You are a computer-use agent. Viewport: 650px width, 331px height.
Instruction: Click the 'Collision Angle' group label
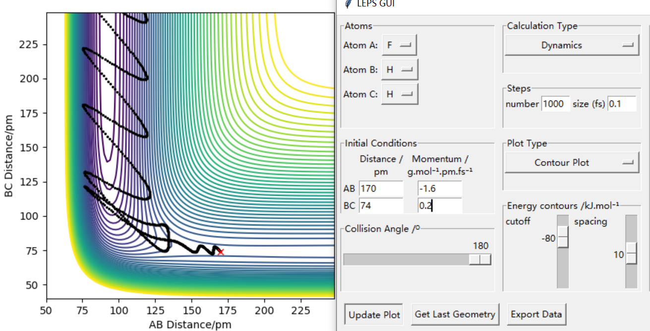coord(382,229)
